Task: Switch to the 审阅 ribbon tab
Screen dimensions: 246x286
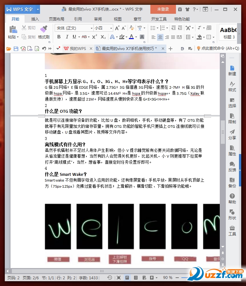Action: [x=98, y=19]
